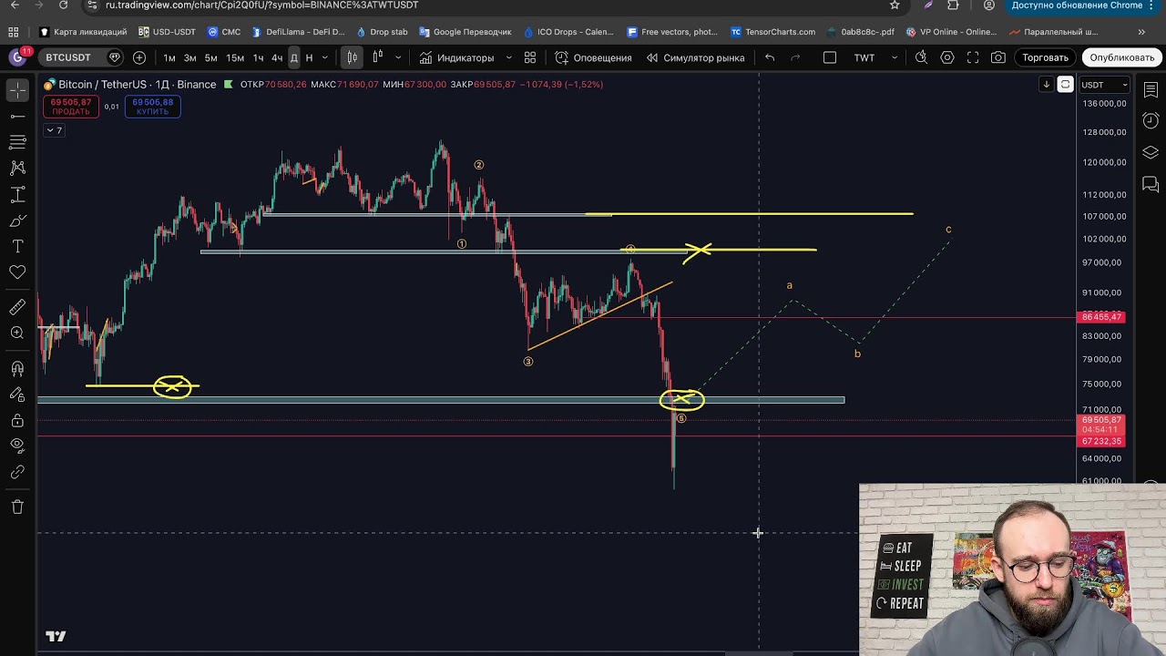Open the object tree layers panel

1151,152
